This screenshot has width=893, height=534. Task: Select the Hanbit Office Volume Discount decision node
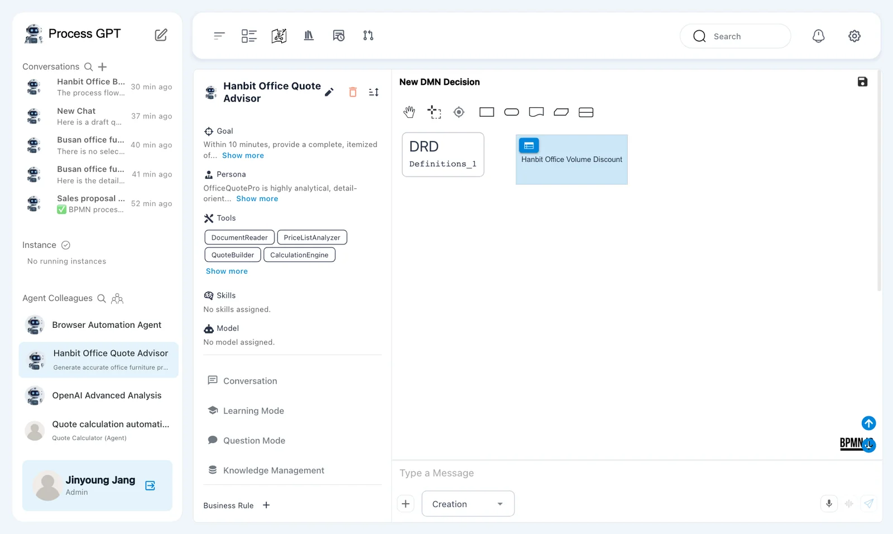(x=572, y=160)
